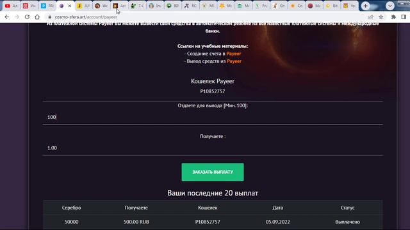The image size is (410, 230).
Task: Open the tab with dark red circle icon
Action: [315, 6]
